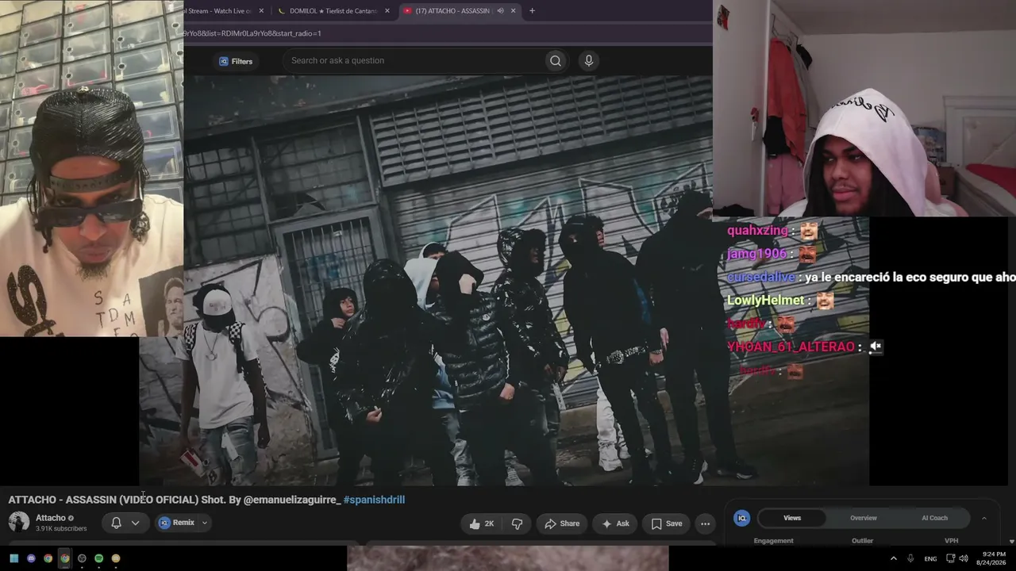The height and width of the screenshot is (571, 1016).
Task: Open the Windows Start menu
Action: [x=14, y=558]
